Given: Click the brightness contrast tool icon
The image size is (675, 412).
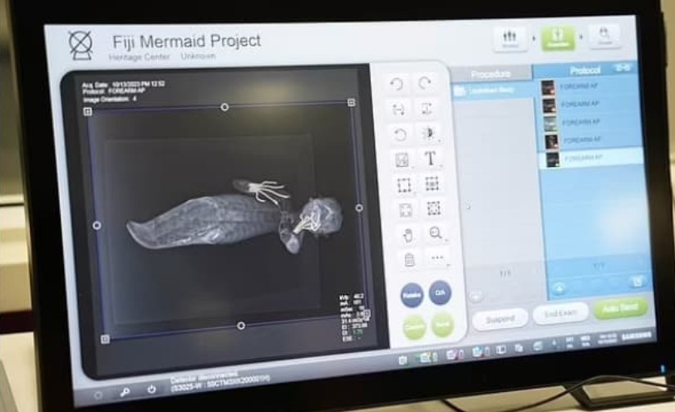Looking at the screenshot, I should coord(429,134).
